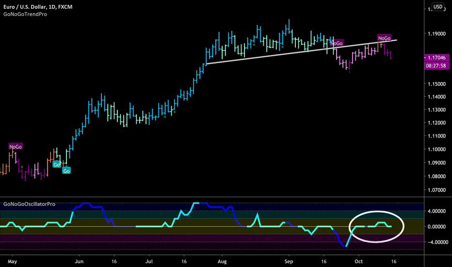Click the NoGo label in October

click(x=384, y=38)
